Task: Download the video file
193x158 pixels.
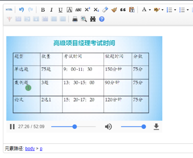Action: 156,126
